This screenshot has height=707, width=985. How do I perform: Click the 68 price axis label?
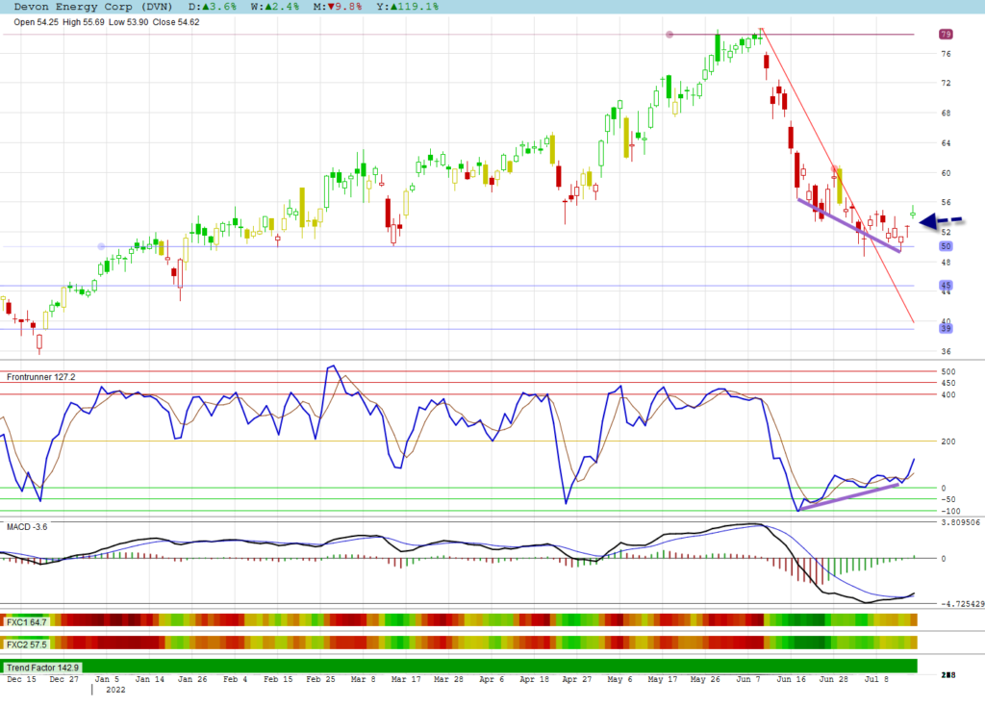947,114
